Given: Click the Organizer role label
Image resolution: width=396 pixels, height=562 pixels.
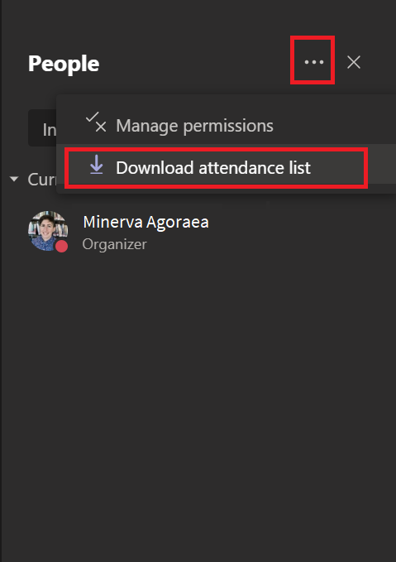Looking at the screenshot, I should 114,244.
